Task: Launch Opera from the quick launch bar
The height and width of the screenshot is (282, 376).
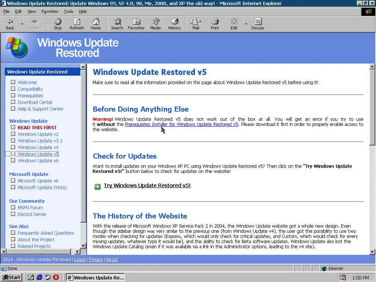Action: [56, 278]
